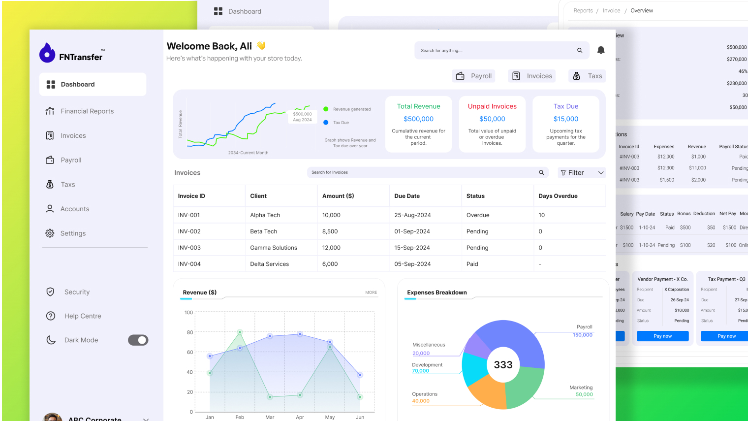The image size is (748, 421).
Task: Click the search icon in Invoices search field
Action: 541,172
